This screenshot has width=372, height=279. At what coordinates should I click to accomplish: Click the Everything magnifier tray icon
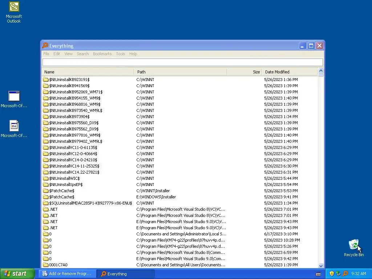(345, 274)
